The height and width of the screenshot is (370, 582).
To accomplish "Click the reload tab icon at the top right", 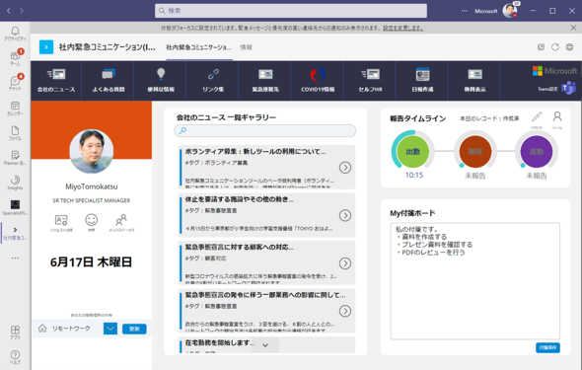I will point(555,47).
